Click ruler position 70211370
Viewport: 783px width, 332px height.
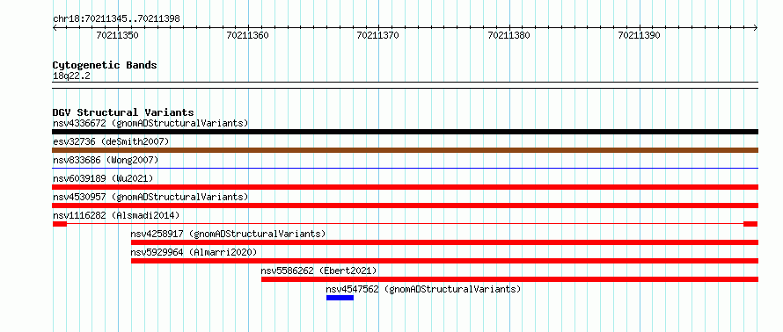378,35
